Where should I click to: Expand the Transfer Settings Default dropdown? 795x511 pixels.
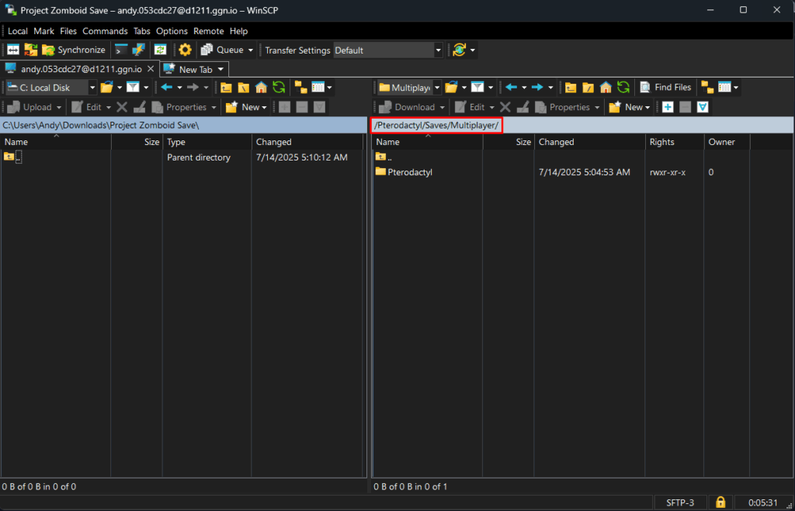(438, 50)
